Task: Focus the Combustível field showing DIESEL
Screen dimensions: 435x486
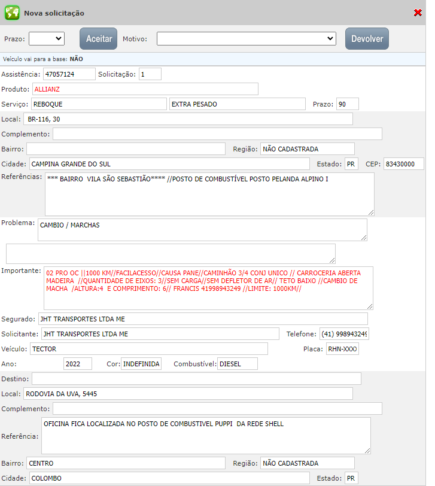Action: pos(237,363)
